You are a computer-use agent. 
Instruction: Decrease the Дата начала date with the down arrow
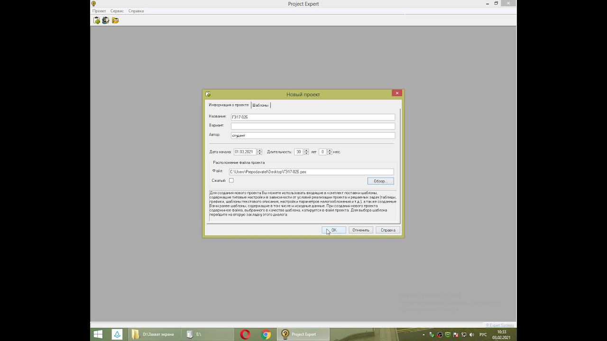(x=259, y=153)
